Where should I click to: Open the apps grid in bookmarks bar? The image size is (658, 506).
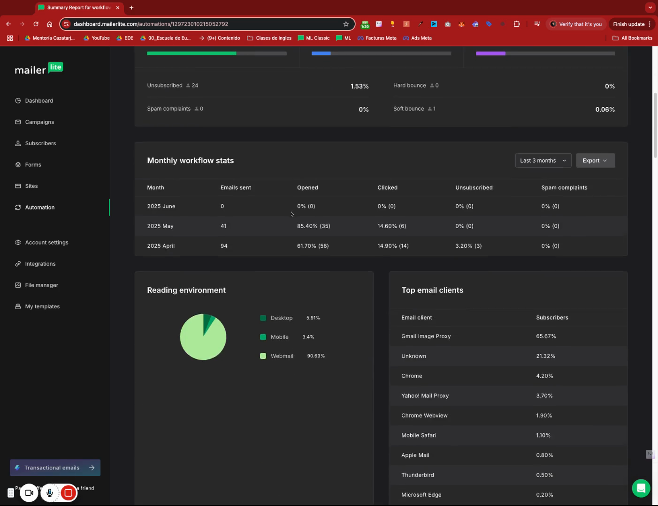pyautogui.click(x=10, y=38)
